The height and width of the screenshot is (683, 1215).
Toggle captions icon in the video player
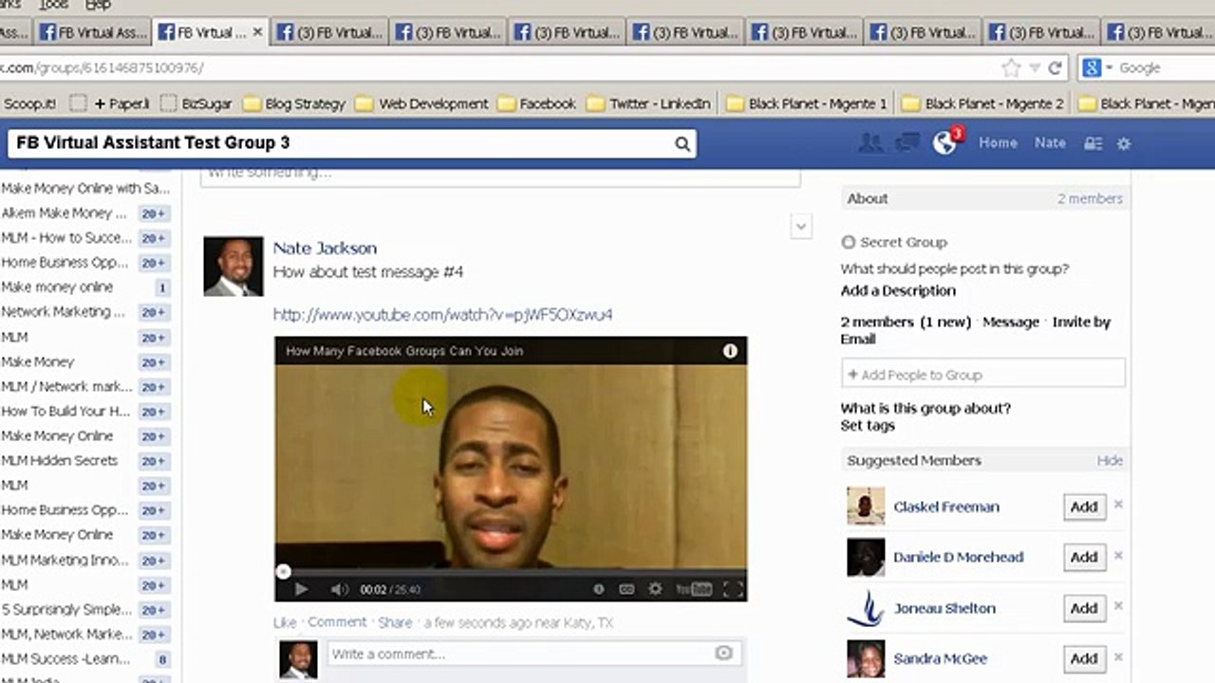click(x=626, y=589)
